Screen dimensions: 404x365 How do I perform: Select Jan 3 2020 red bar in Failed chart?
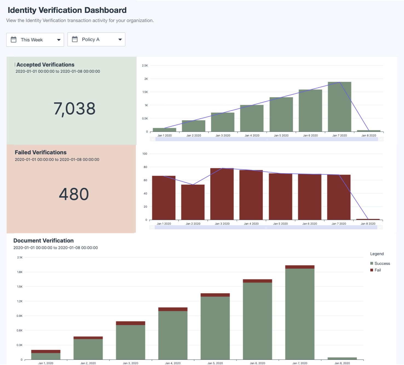222,194
